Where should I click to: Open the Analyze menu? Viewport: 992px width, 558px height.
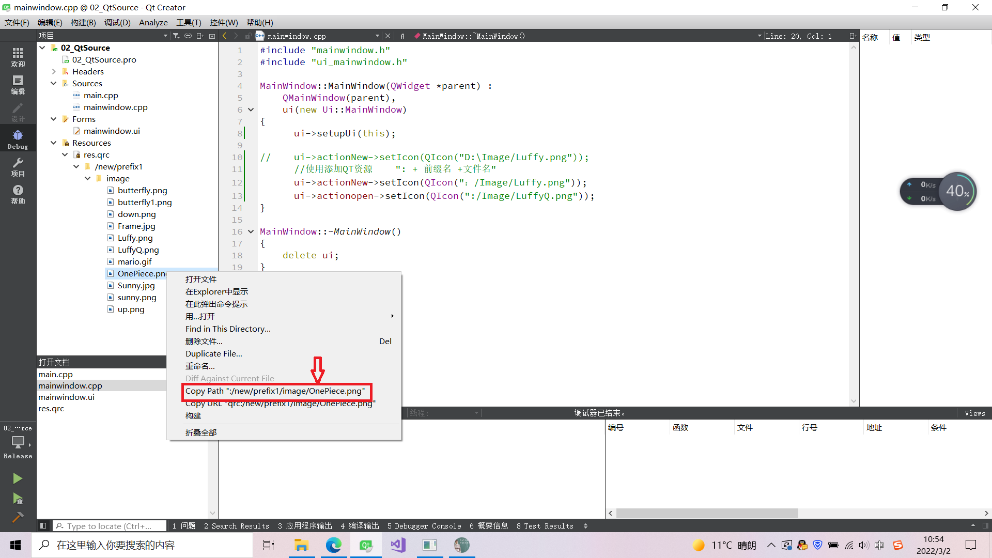[153, 22]
